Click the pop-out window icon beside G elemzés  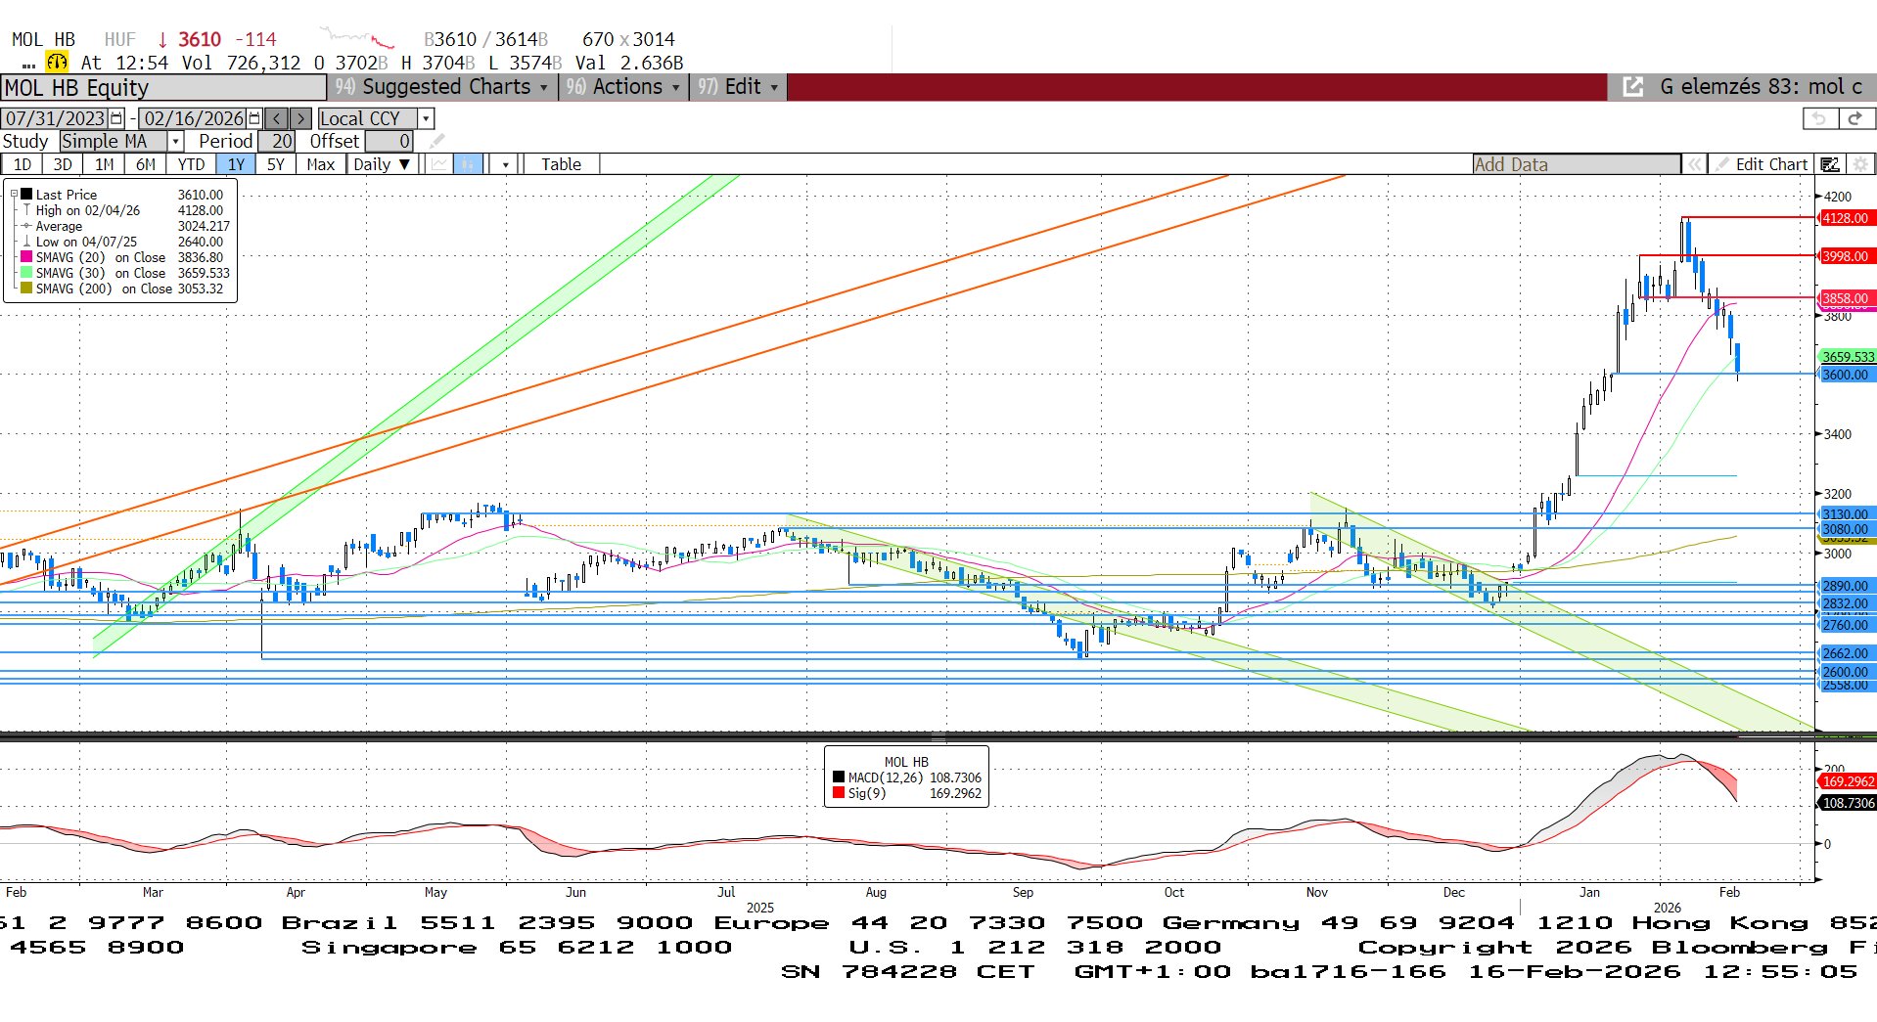1632,87
